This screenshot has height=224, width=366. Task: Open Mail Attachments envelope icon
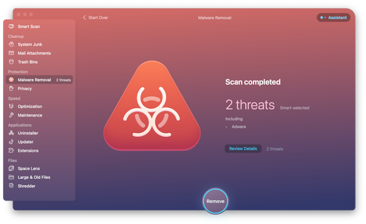(11, 53)
